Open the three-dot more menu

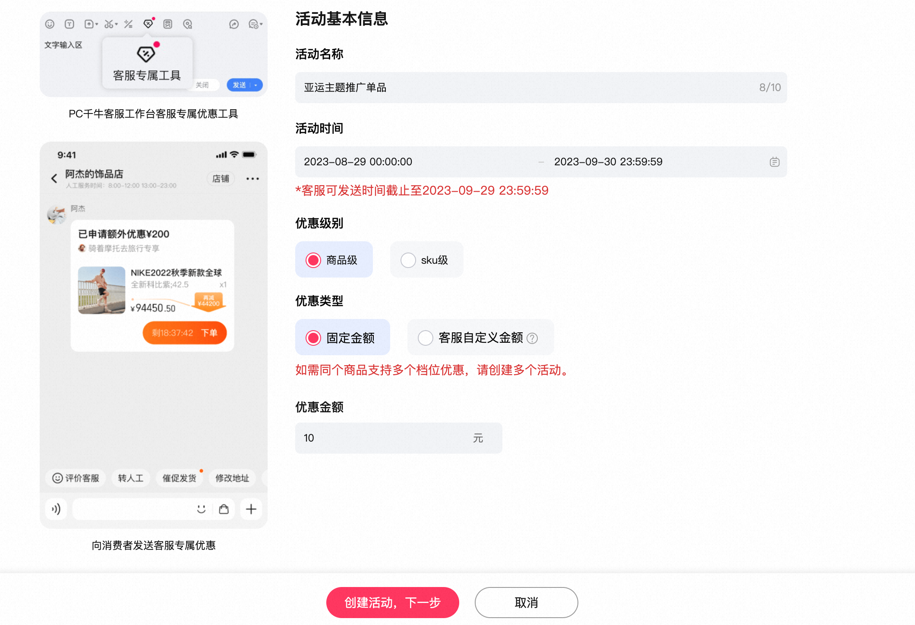[252, 179]
